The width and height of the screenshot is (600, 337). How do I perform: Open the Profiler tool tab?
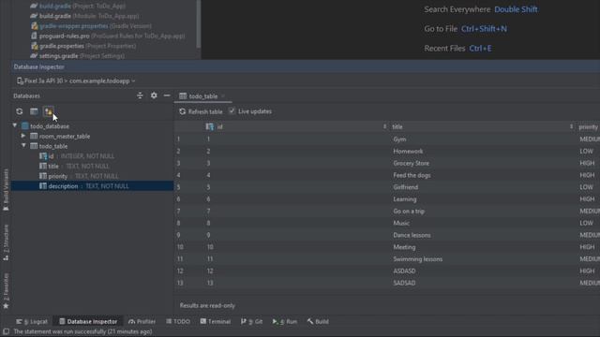pyautogui.click(x=142, y=322)
